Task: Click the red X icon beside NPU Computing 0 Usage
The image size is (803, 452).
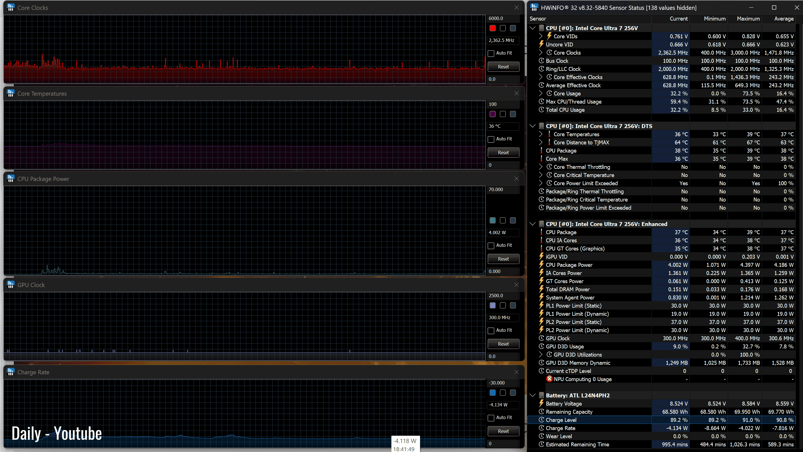Action: pos(549,379)
